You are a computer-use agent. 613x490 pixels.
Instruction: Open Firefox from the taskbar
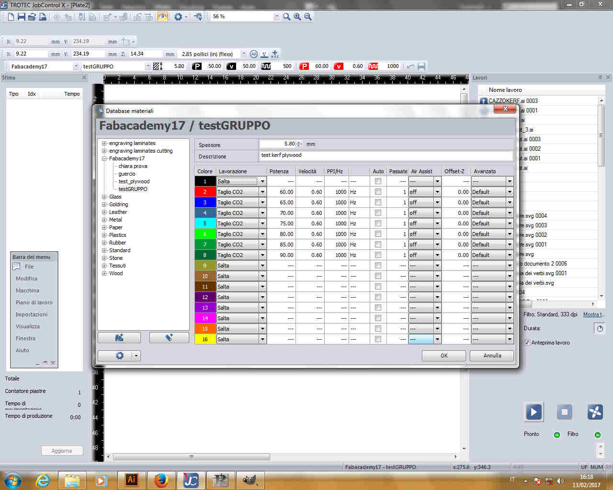161,480
